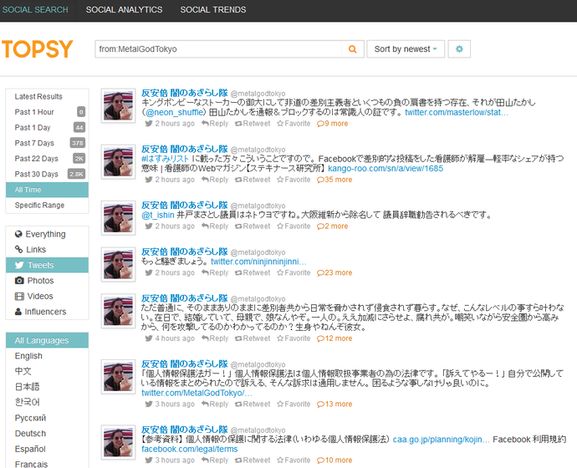Image resolution: width=577 pixels, height=468 pixels.
Task: Select the All Time filter
Action: tap(47, 190)
